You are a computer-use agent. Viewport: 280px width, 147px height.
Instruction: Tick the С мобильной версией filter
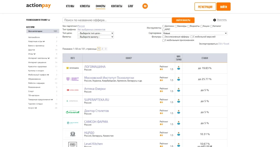pos(192,37)
